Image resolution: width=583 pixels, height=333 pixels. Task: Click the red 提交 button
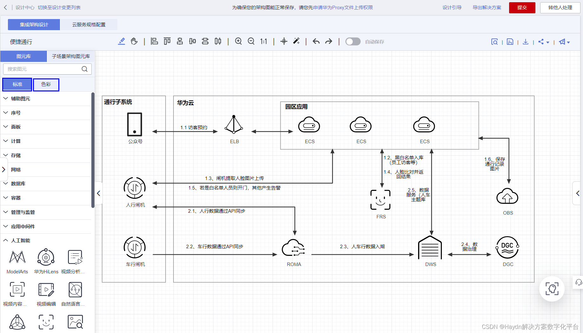pos(522,8)
